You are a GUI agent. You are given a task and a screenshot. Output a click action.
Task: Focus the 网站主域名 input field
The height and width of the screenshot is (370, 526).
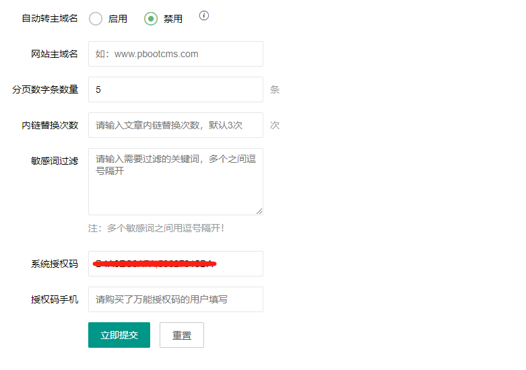175,54
